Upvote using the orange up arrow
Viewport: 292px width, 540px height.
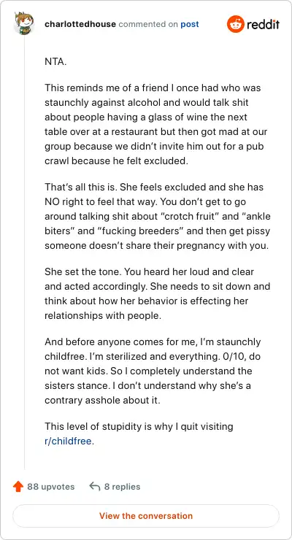point(18,487)
